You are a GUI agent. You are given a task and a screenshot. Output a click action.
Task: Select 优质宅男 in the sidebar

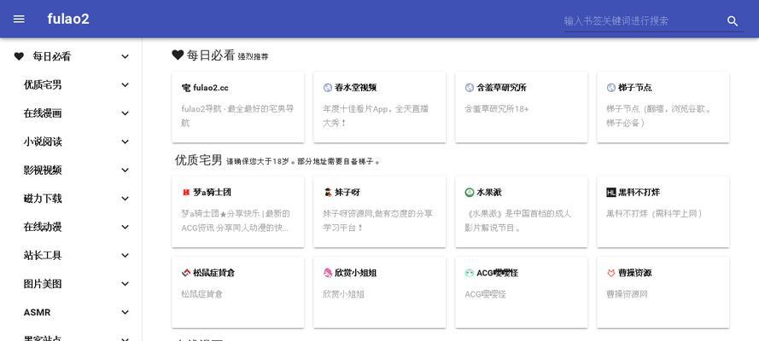pyautogui.click(x=43, y=85)
